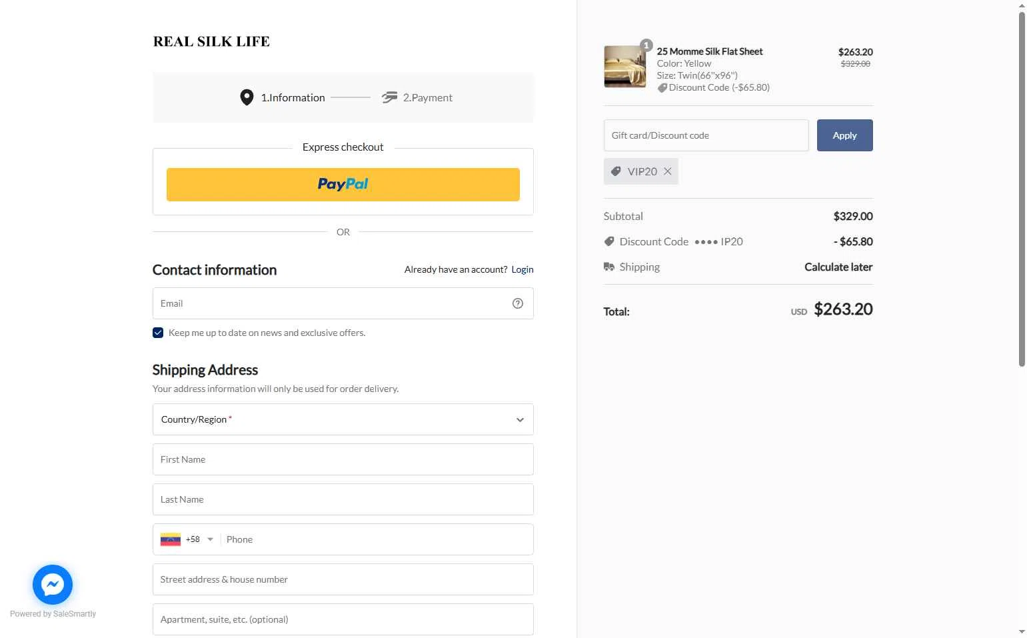Focus the First Name field
The width and height of the screenshot is (1027, 638).
(343, 459)
